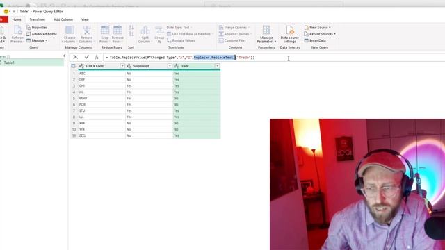Click Enter Data
The image size is (445, 250).
315,40
